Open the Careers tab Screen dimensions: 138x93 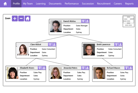pyautogui.click(x=118, y=4)
